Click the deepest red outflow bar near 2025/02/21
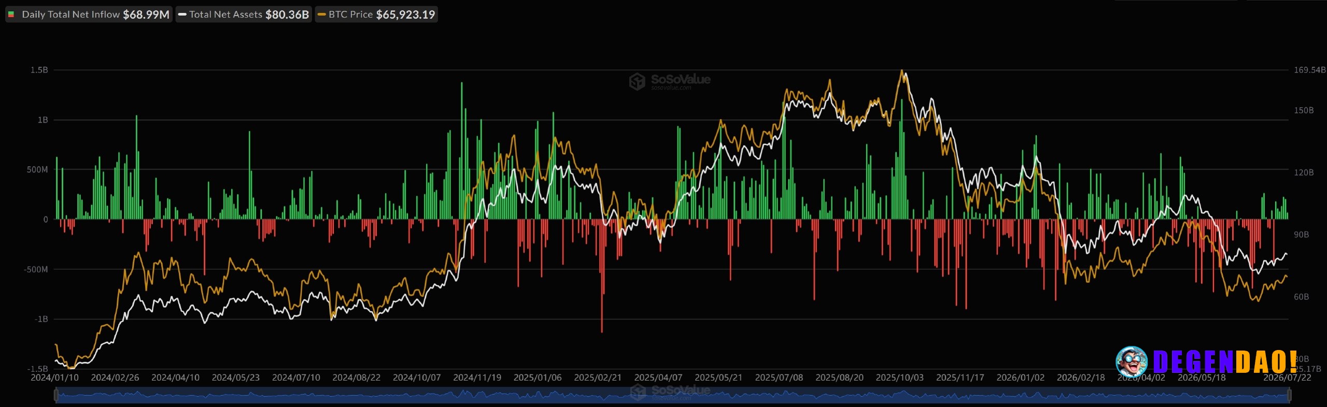Screen dimensions: 1327x407 [601, 275]
